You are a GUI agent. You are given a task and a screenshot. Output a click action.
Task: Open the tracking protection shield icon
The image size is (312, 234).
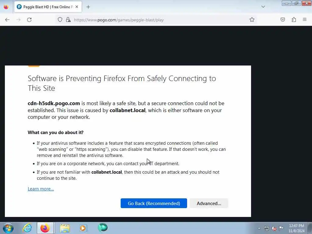(x=60, y=20)
